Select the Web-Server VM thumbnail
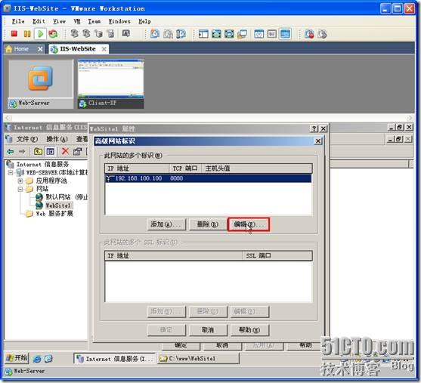 (41, 84)
